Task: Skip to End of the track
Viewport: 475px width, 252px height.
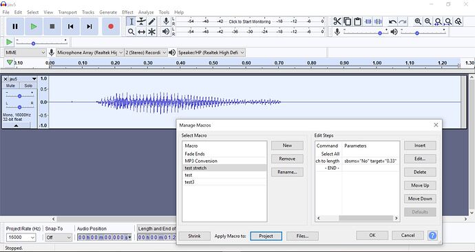Action: pos(89,27)
